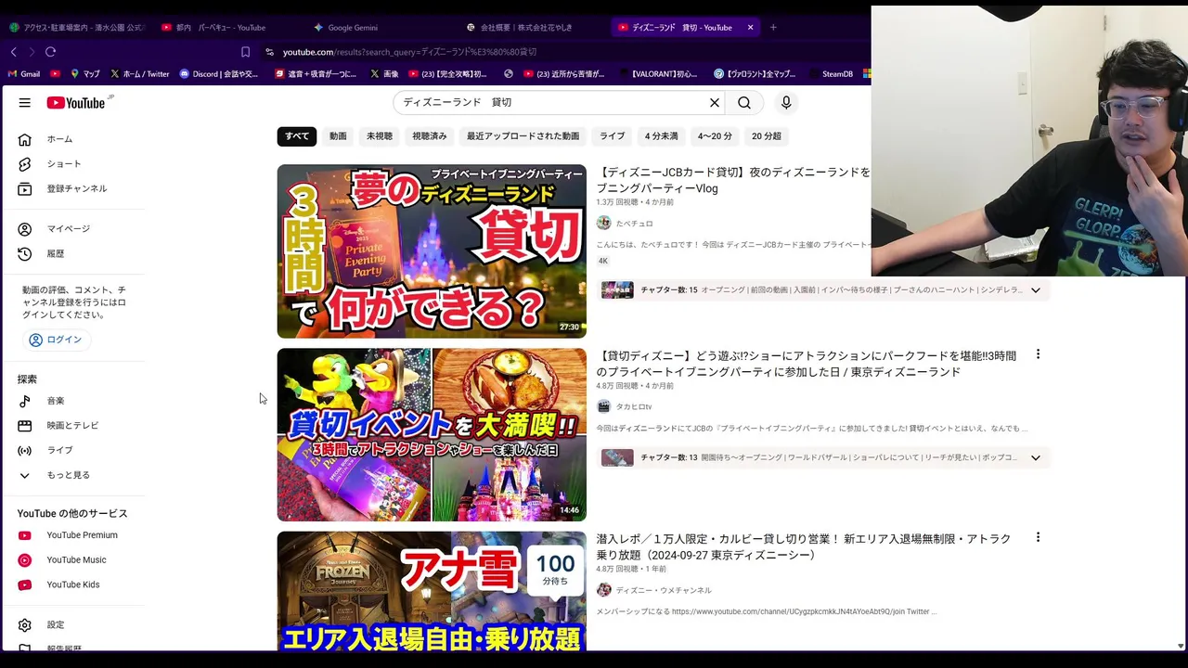1188x668 pixels.
Task: Select the ライブ filter chip
Action: tap(612, 136)
